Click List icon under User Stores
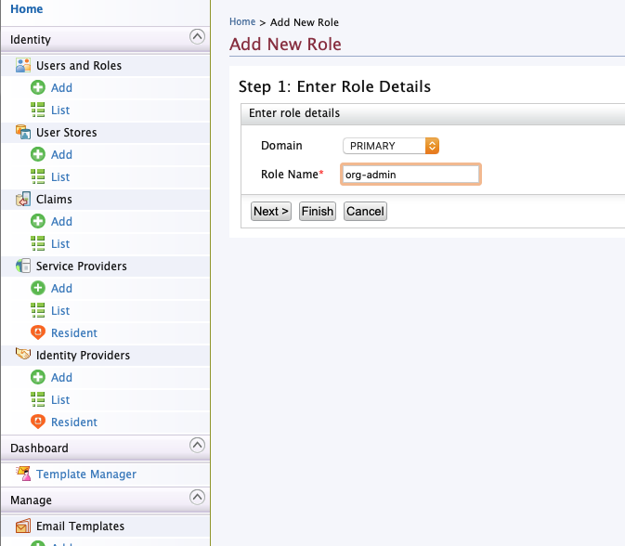625x546 pixels. click(x=38, y=177)
